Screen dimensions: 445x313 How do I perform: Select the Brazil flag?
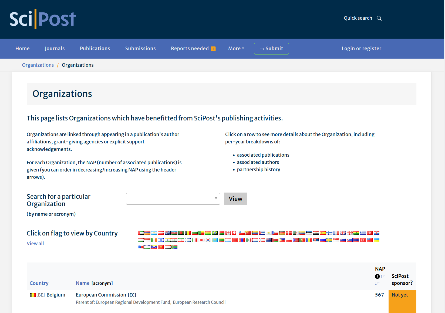coord(215,233)
